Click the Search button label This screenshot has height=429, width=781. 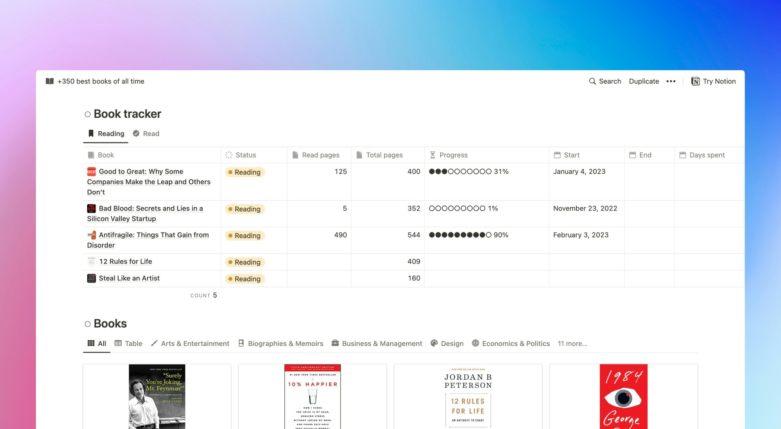(x=610, y=81)
